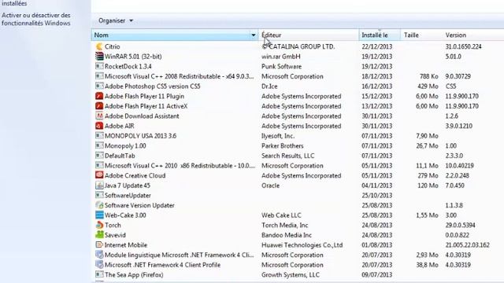The height and width of the screenshot is (283, 504).
Task: Select the Adobe Download Assistant entry
Action: (x=142, y=116)
